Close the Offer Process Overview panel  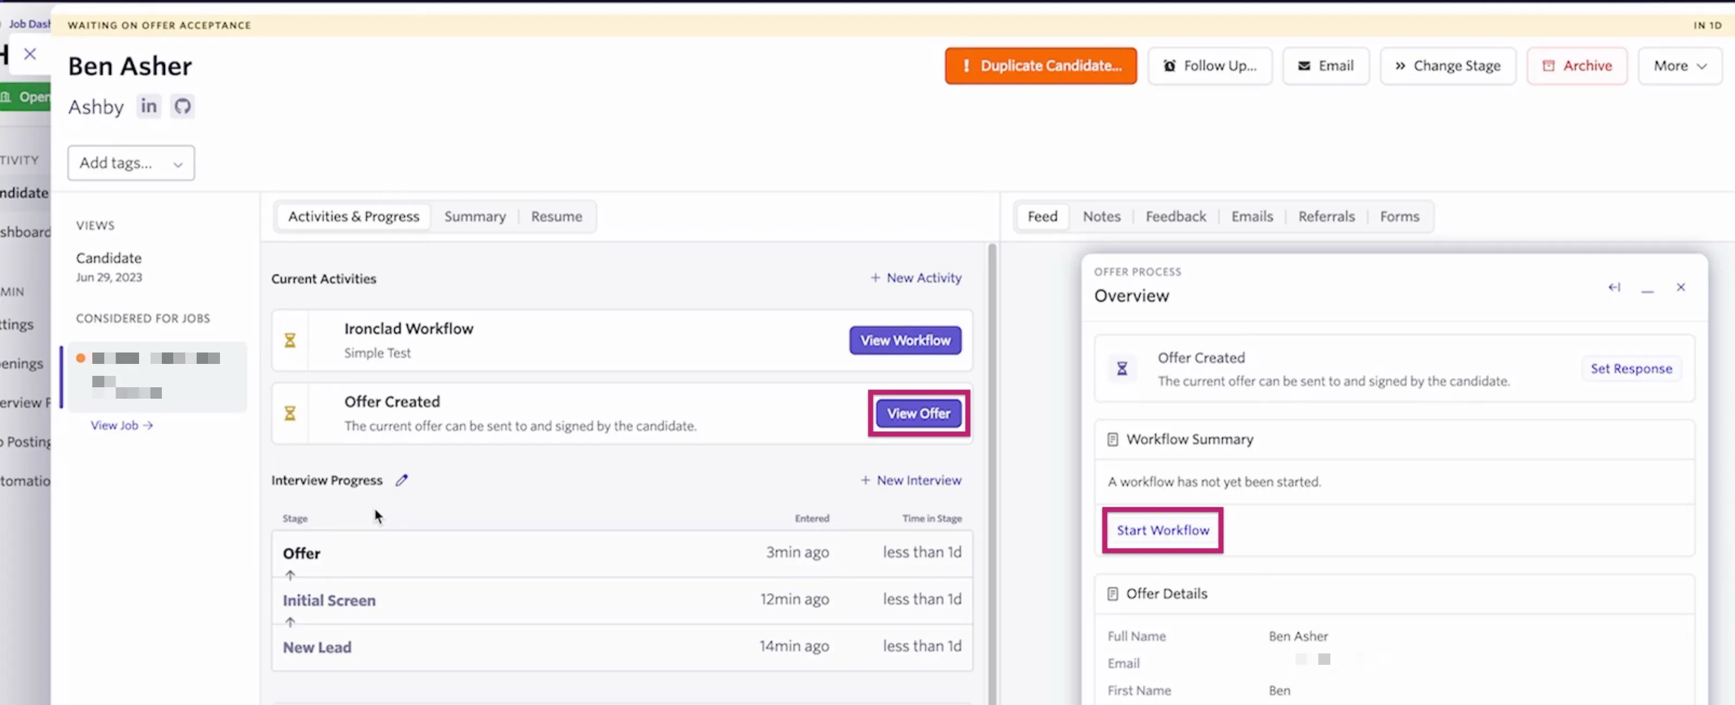tap(1681, 287)
